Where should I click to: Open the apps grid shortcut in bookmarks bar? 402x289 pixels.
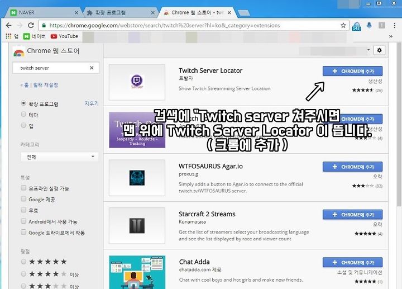tap(8, 36)
